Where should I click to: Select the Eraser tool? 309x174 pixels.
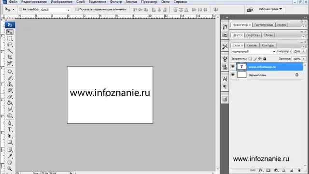point(10,97)
